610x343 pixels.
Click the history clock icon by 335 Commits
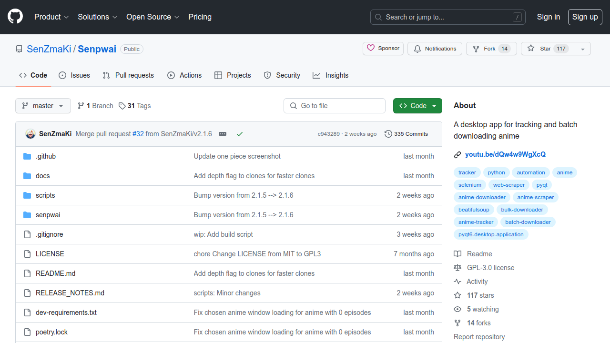[x=388, y=134]
